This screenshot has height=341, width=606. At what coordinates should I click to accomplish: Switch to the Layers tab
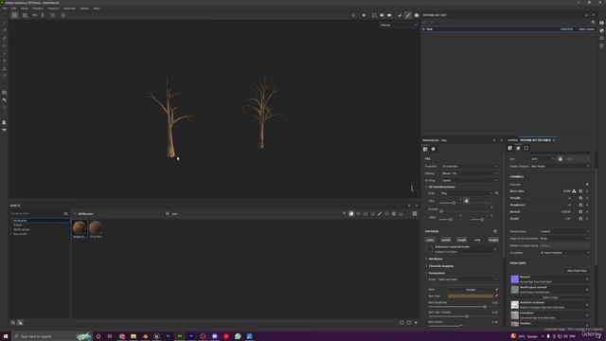click(x=512, y=140)
